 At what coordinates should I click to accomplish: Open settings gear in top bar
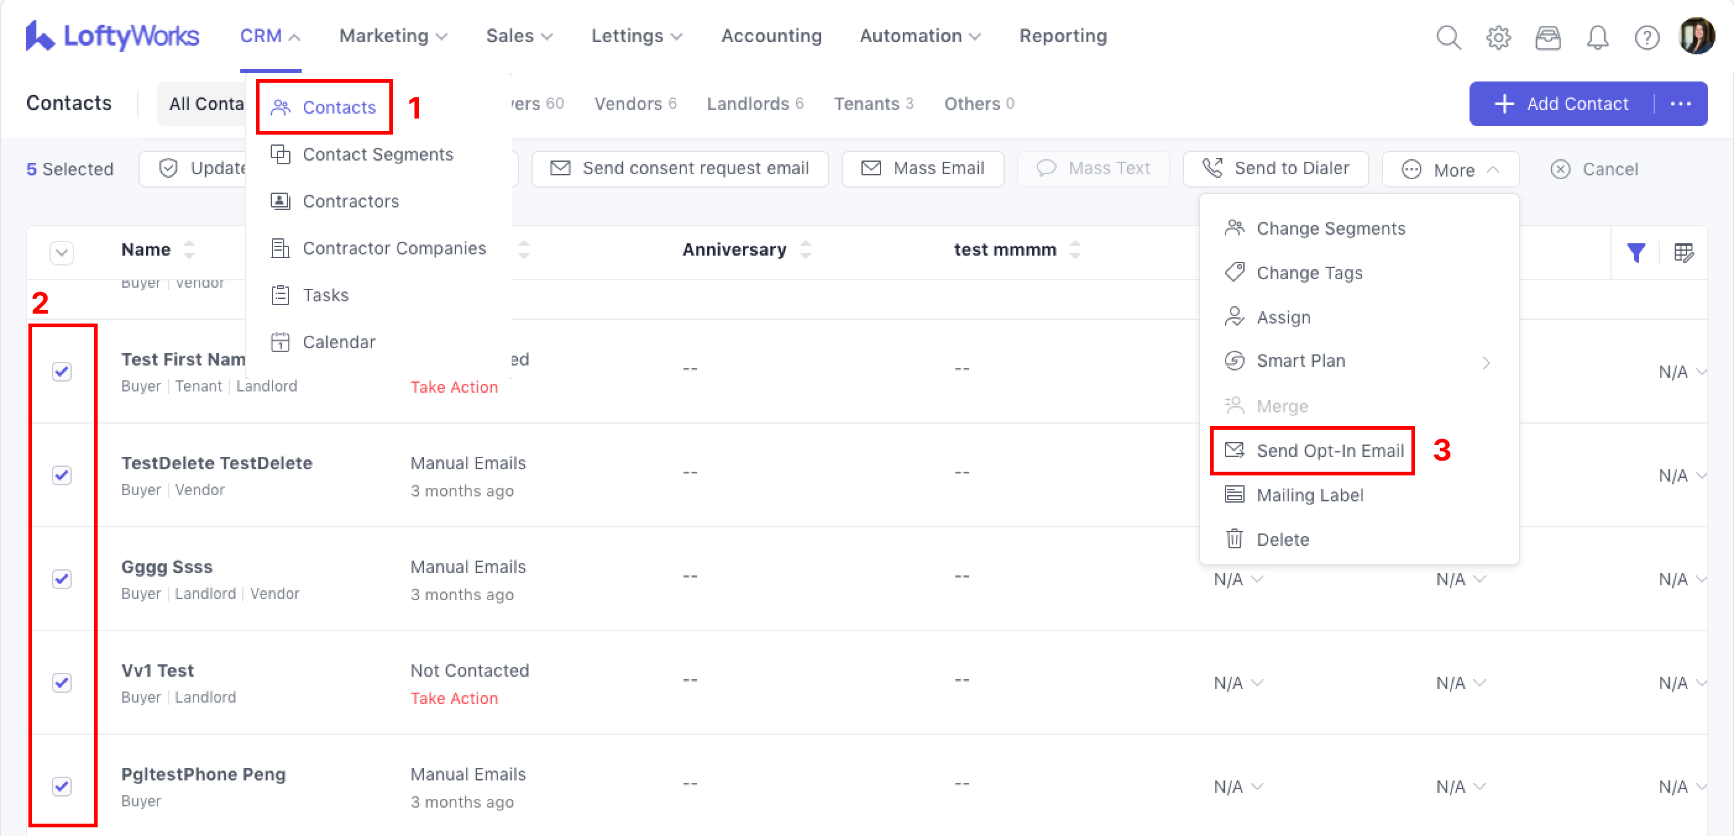(1498, 37)
